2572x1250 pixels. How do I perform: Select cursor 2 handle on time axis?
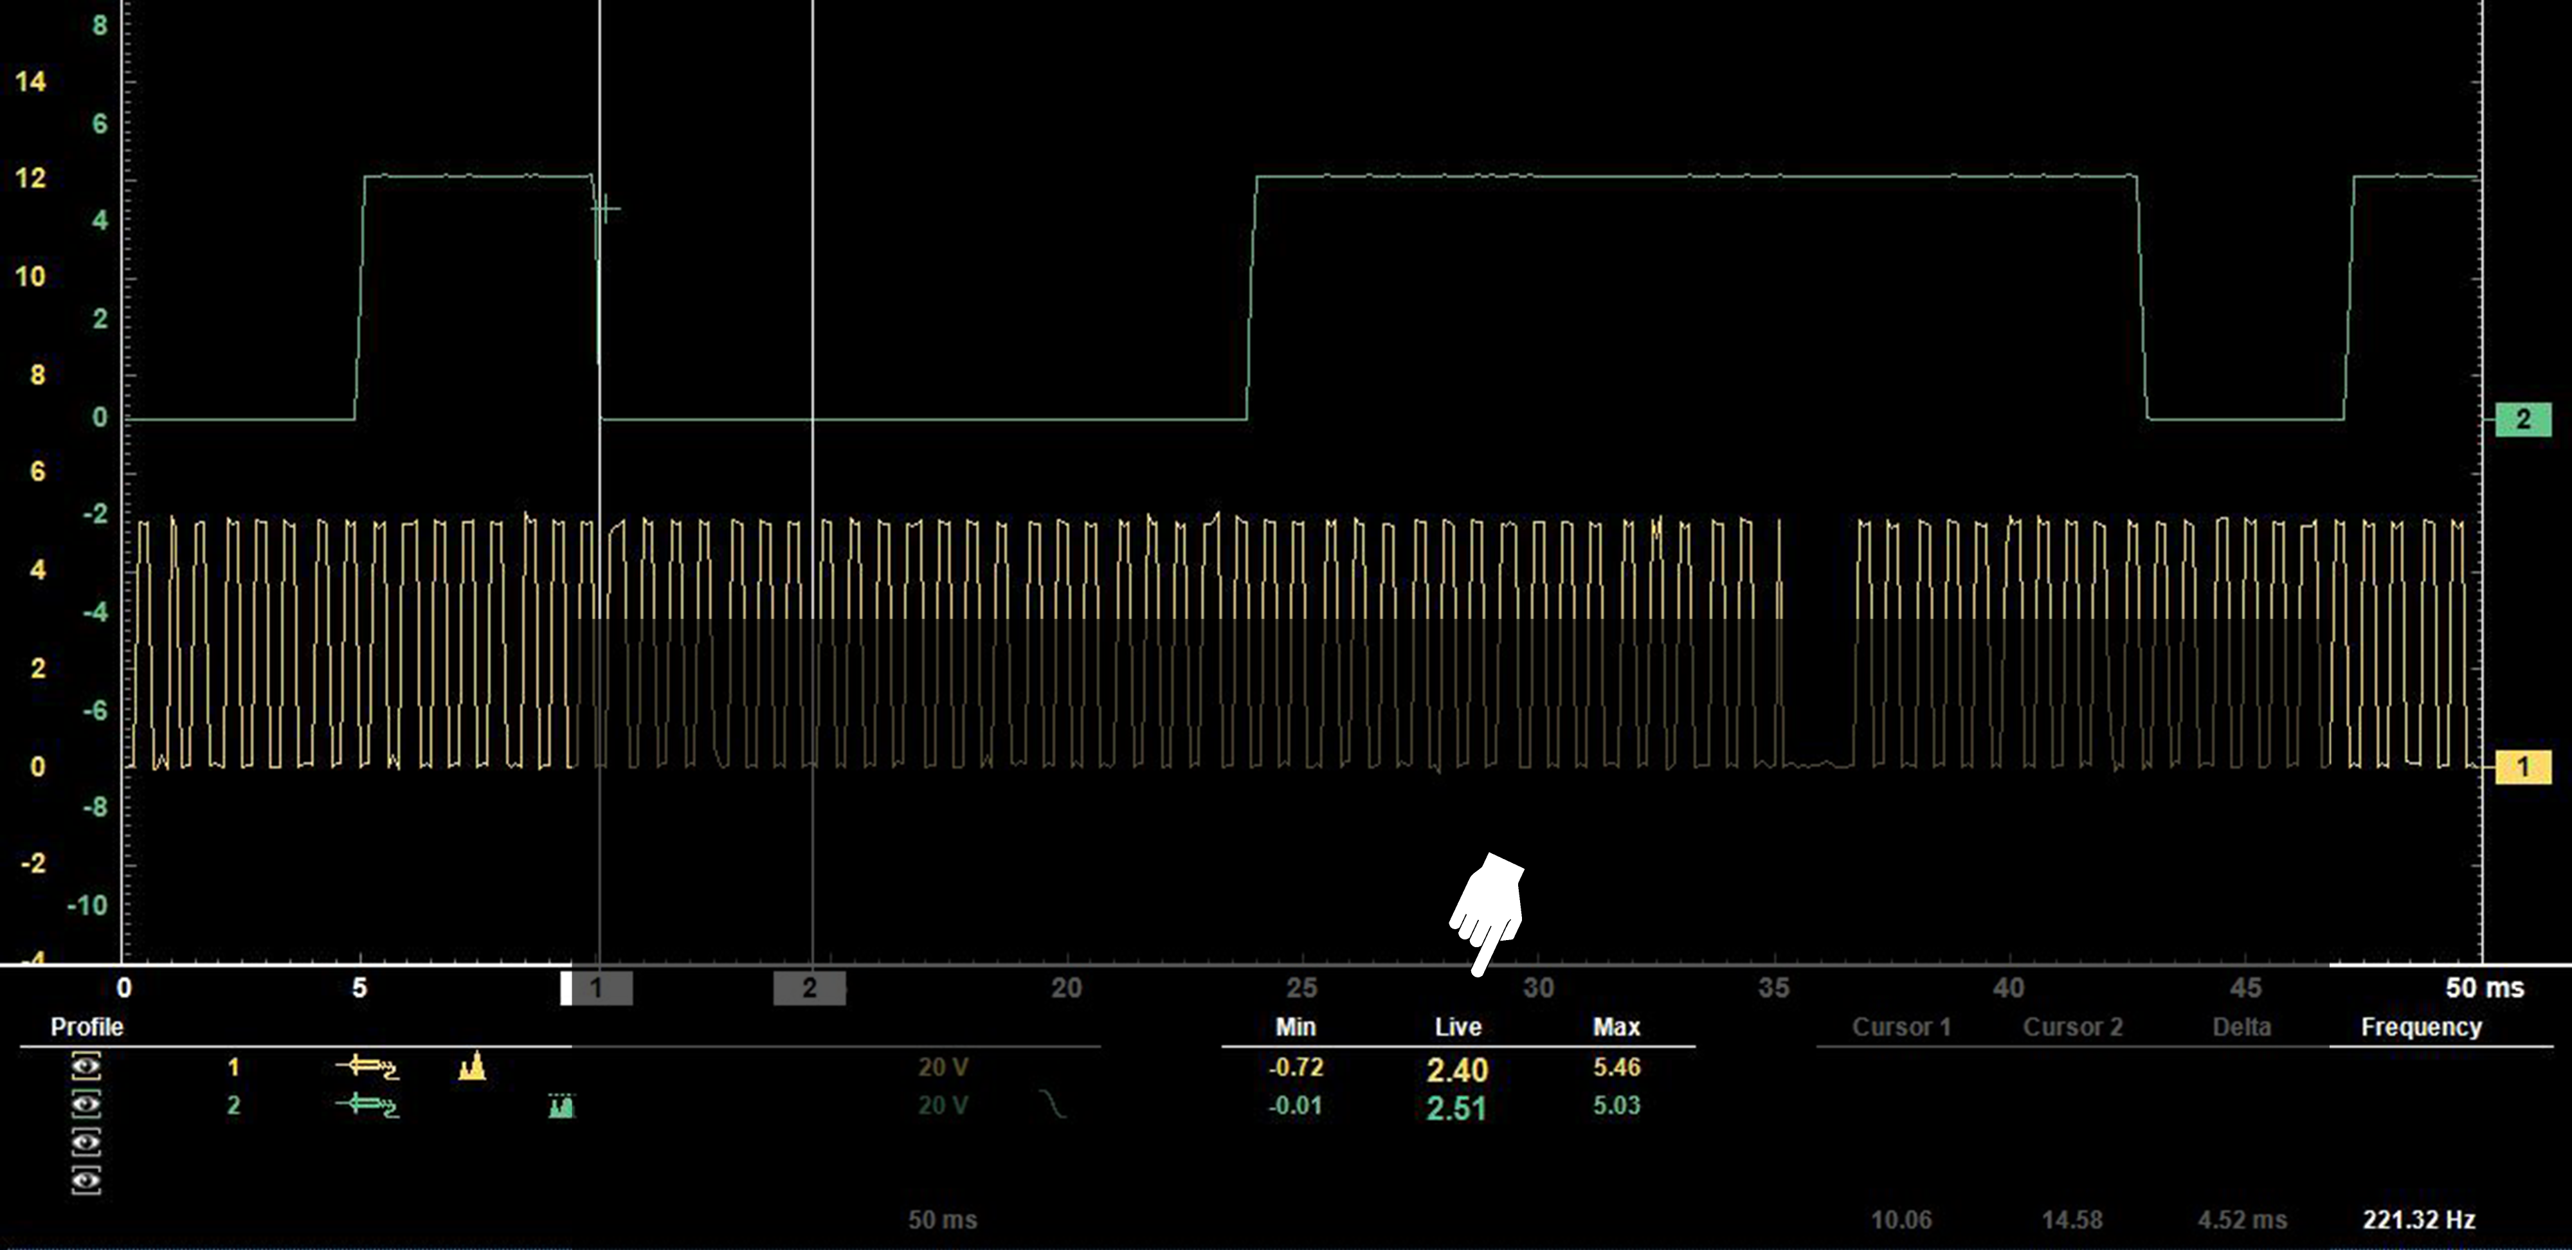tap(810, 988)
